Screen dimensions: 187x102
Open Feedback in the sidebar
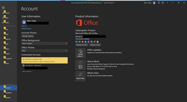tap(9, 93)
